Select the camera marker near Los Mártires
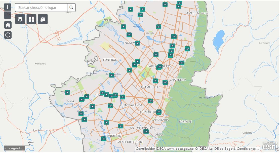This screenshot has width=280, height=153. [159, 112]
